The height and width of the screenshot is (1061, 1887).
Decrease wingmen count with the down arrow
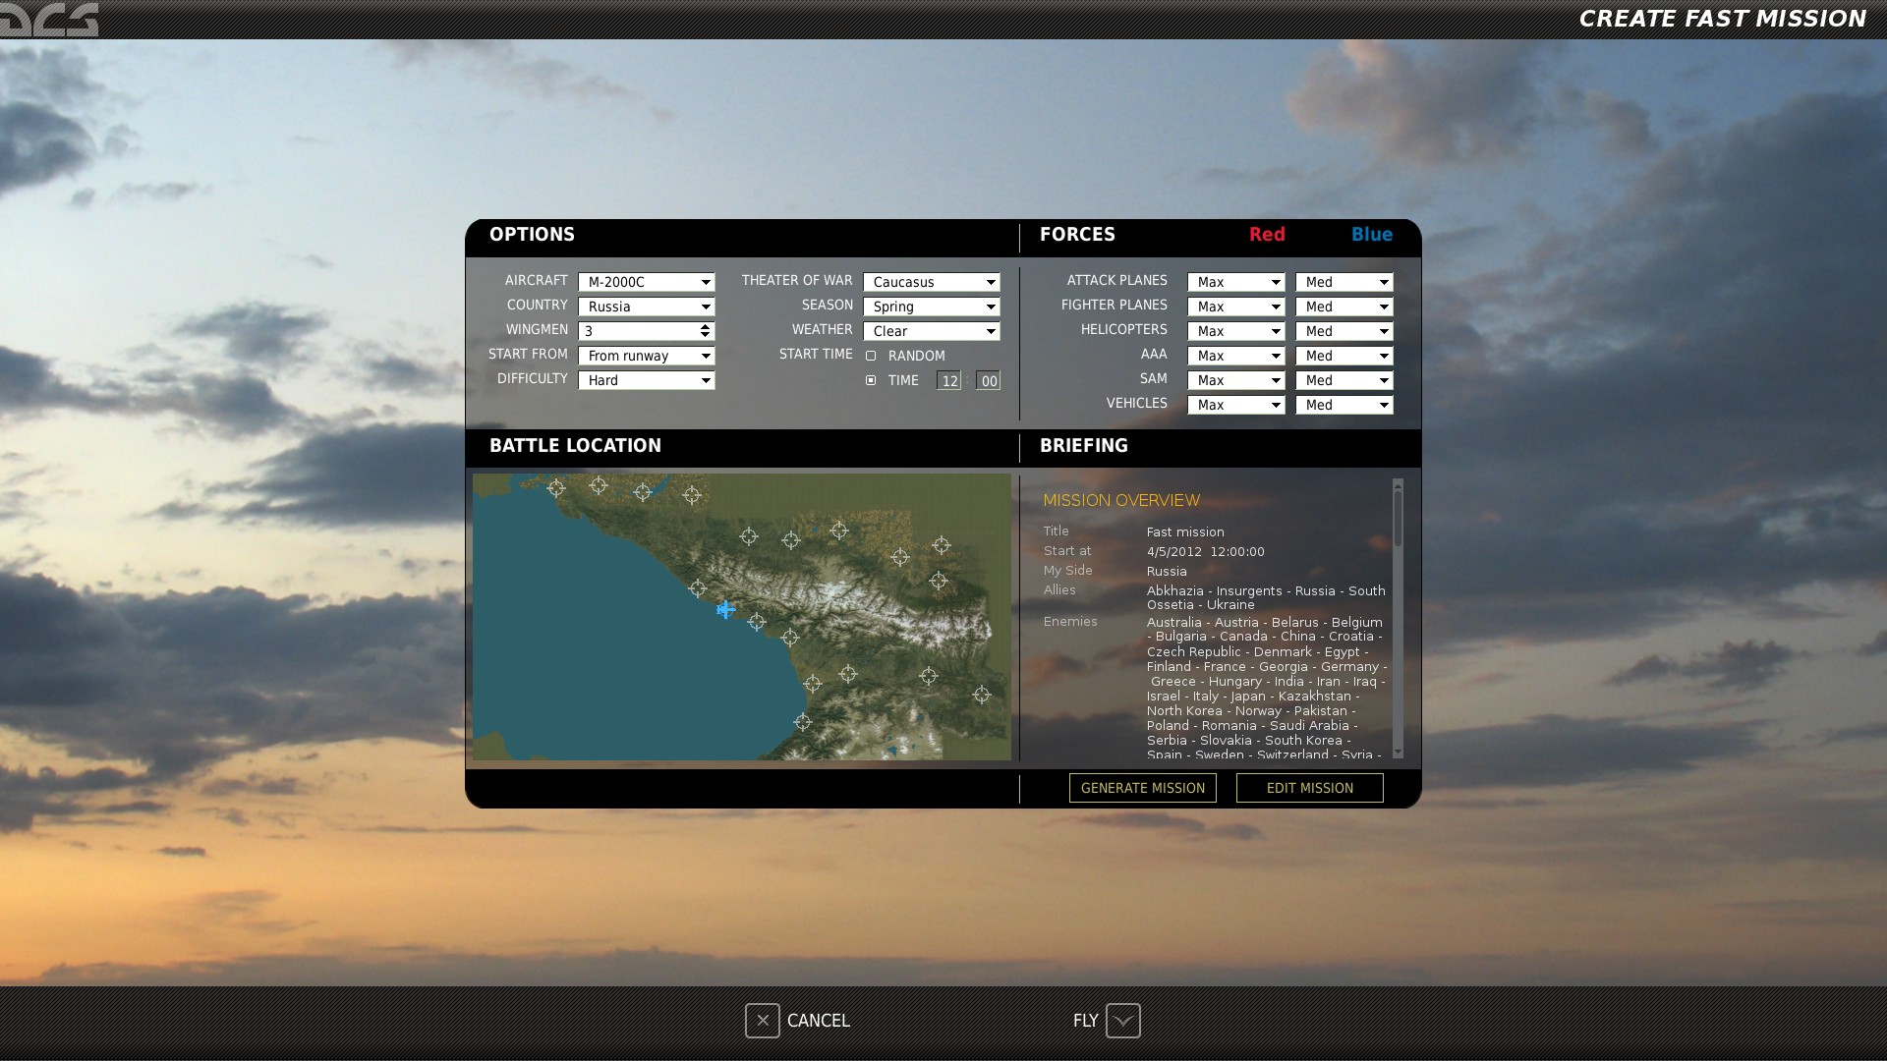(705, 335)
